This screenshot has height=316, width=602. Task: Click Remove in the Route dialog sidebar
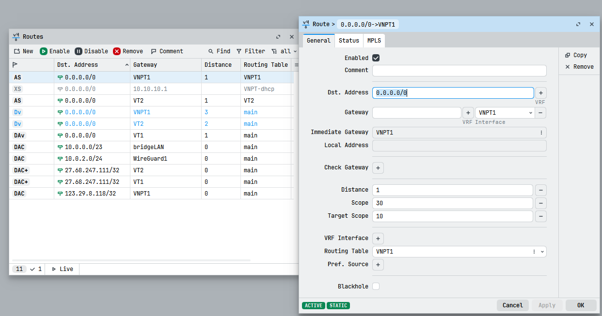point(579,67)
